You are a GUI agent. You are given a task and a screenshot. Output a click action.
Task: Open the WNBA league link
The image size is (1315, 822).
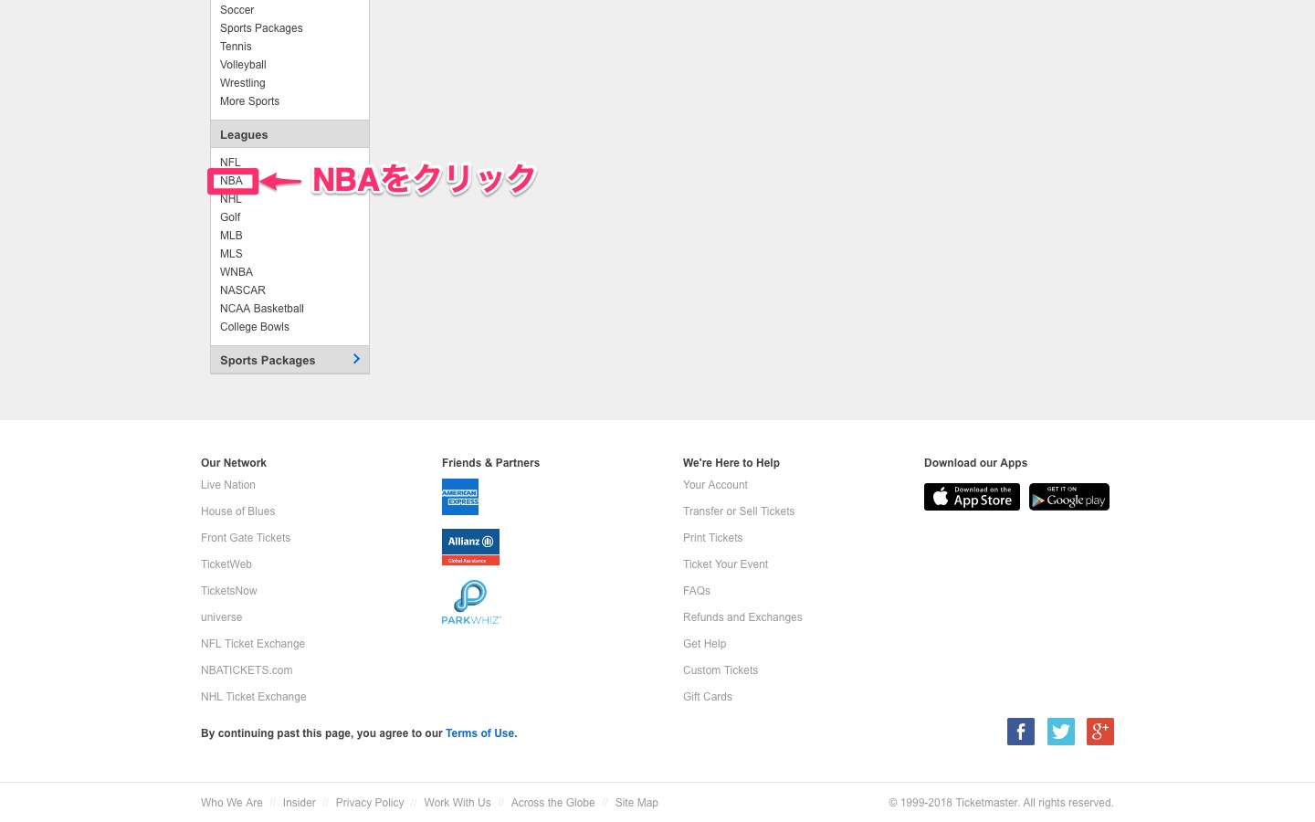(237, 272)
